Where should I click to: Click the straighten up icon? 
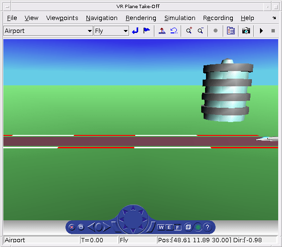tap(162, 31)
